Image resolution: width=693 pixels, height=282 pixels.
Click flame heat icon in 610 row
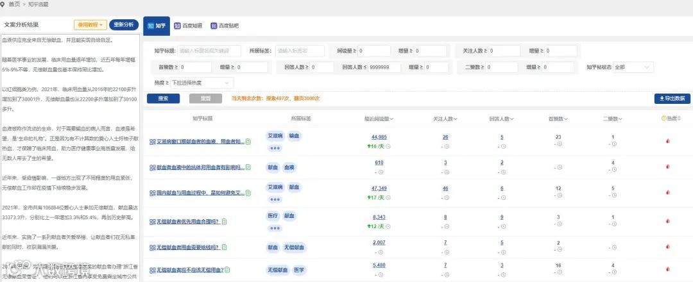pos(668,167)
